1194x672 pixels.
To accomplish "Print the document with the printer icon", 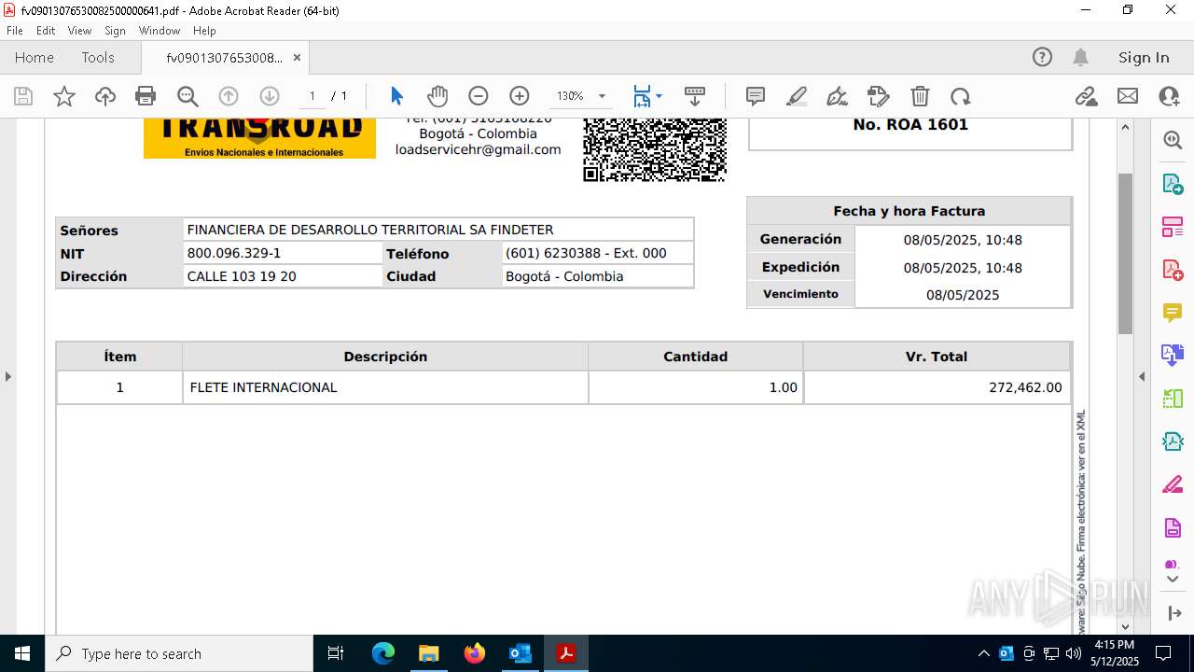I will (146, 96).
